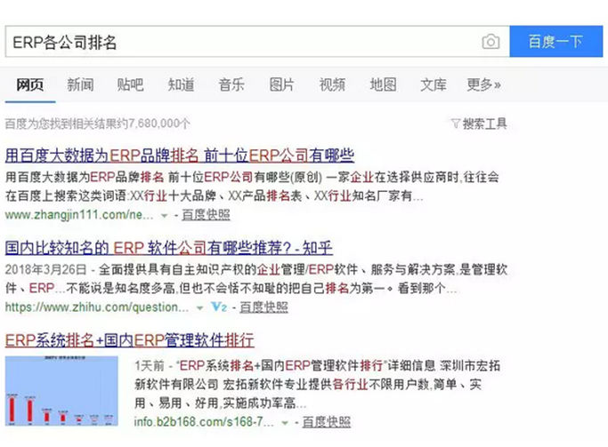Expand the 更多» menu
The height and width of the screenshot is (447, 608).
coord(483,84)
